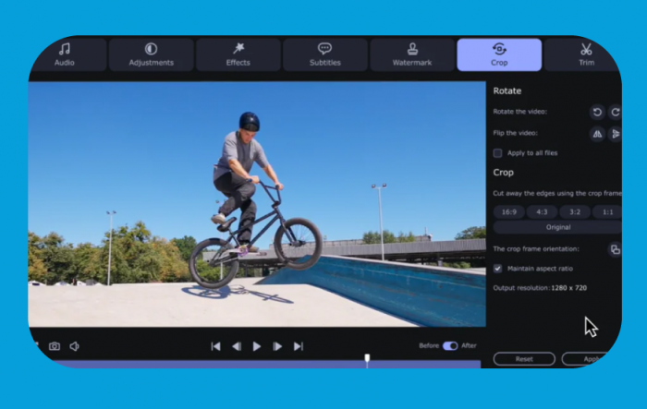The image size is (647, 409).
Task: Switch the crop frame orientation
Action: [615, 249]
